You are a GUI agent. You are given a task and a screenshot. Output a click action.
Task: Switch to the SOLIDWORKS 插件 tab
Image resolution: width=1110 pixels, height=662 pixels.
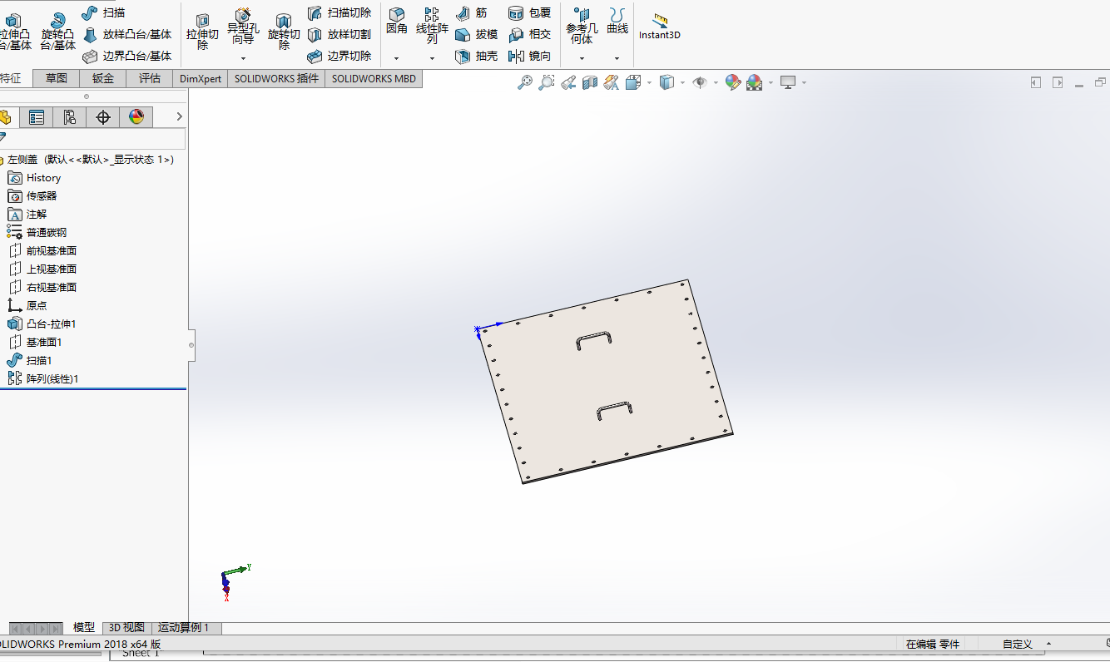[276, 78]
